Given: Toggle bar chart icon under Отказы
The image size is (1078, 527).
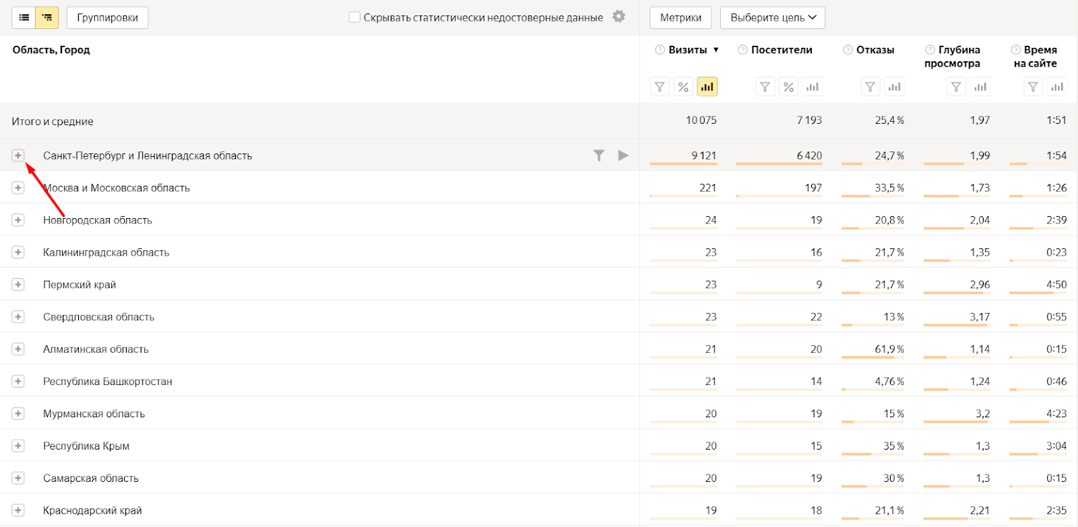Looking at the screenshot, I should pos(894,87).
